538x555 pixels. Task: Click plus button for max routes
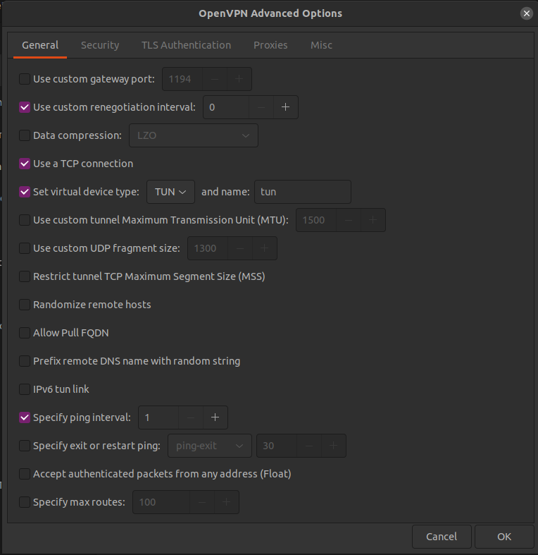pos(227,502)
